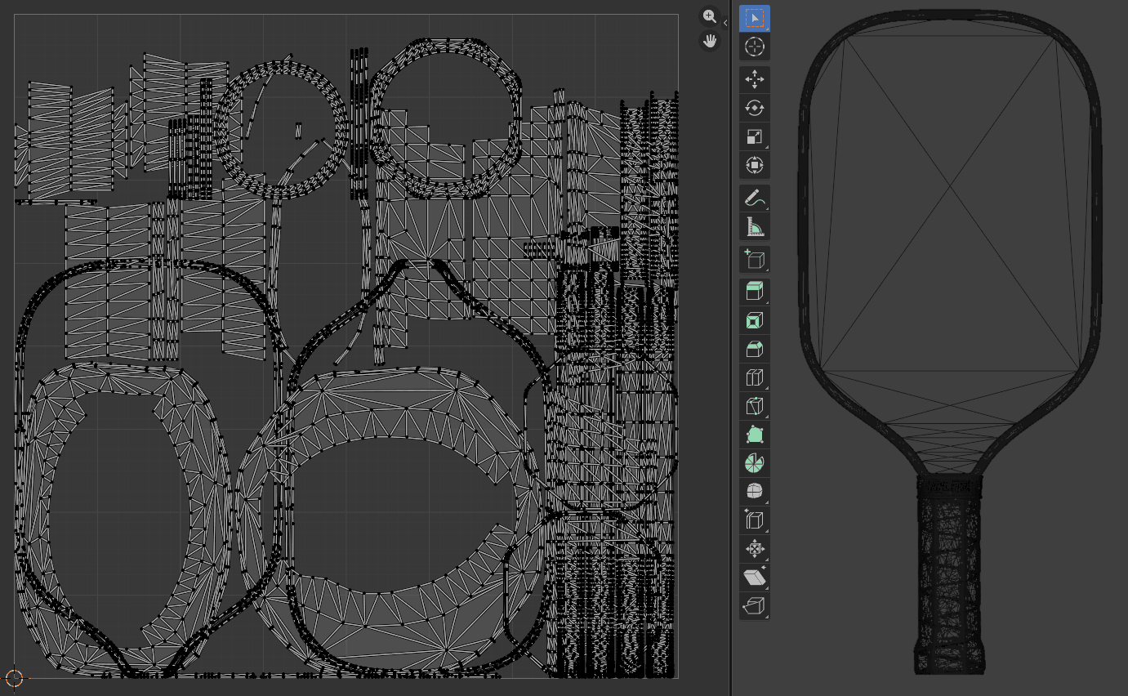Image resolution: width=1128 pixels, height=696 pixels.
Task: Select the Box Select tool
Action: pyautogui.click(x=754, y=18)
